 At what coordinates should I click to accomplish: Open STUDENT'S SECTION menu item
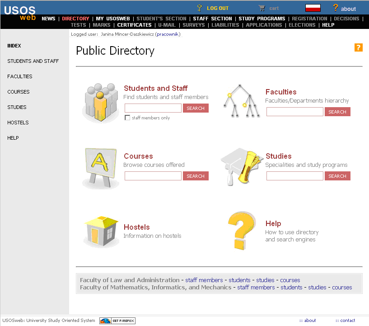pos(161,19)
